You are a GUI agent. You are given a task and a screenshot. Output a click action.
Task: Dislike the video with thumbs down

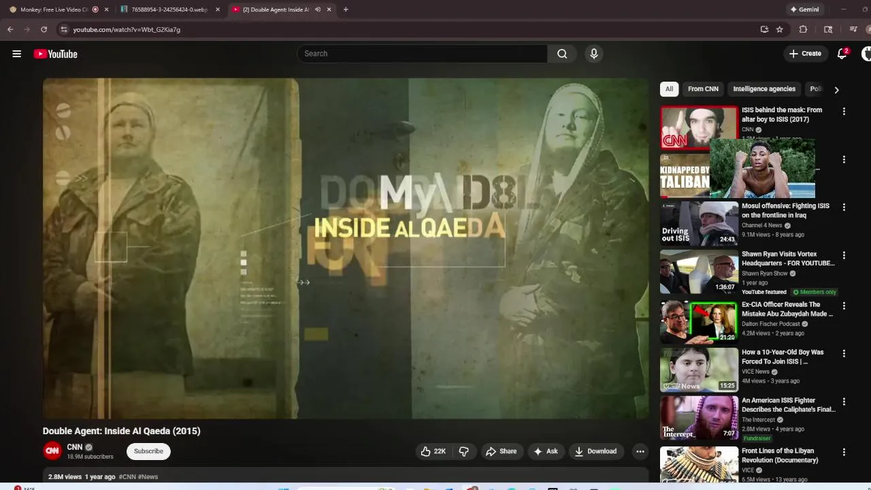(464, 451)
